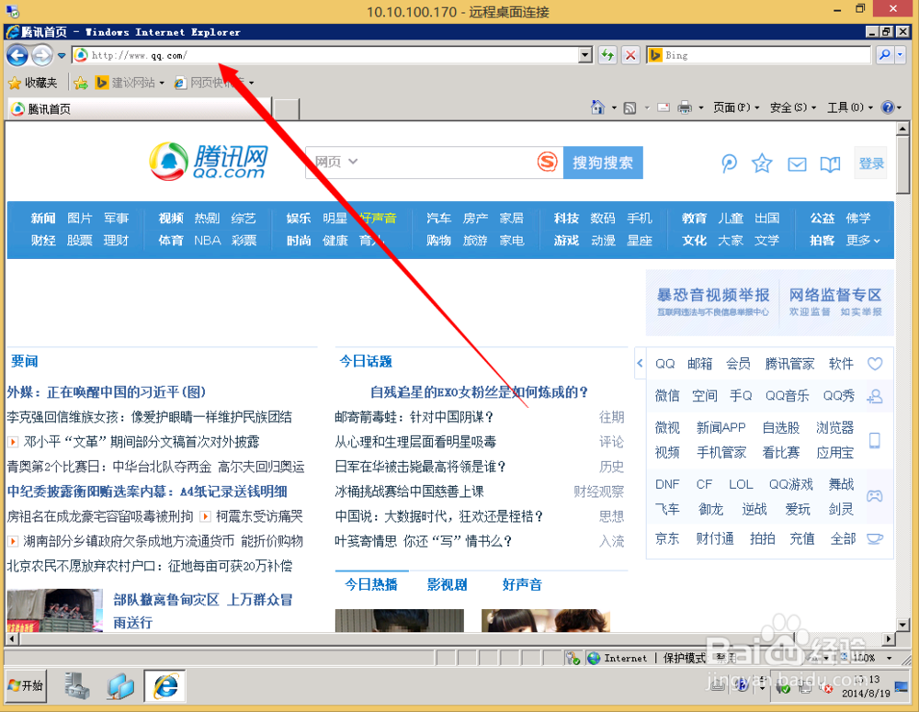Open the Favorites star (收藏夹)
Viewport: 919px width, 712px height.
33,83
